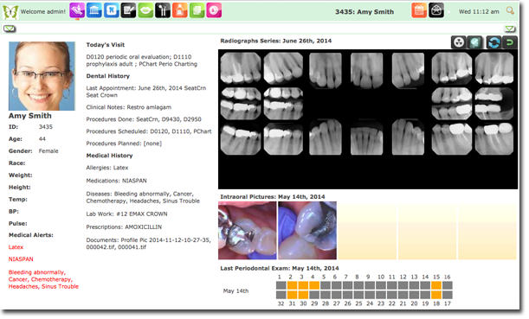Select the black clipboard notes icon
The image size is (529, 319).
[128, 10]
